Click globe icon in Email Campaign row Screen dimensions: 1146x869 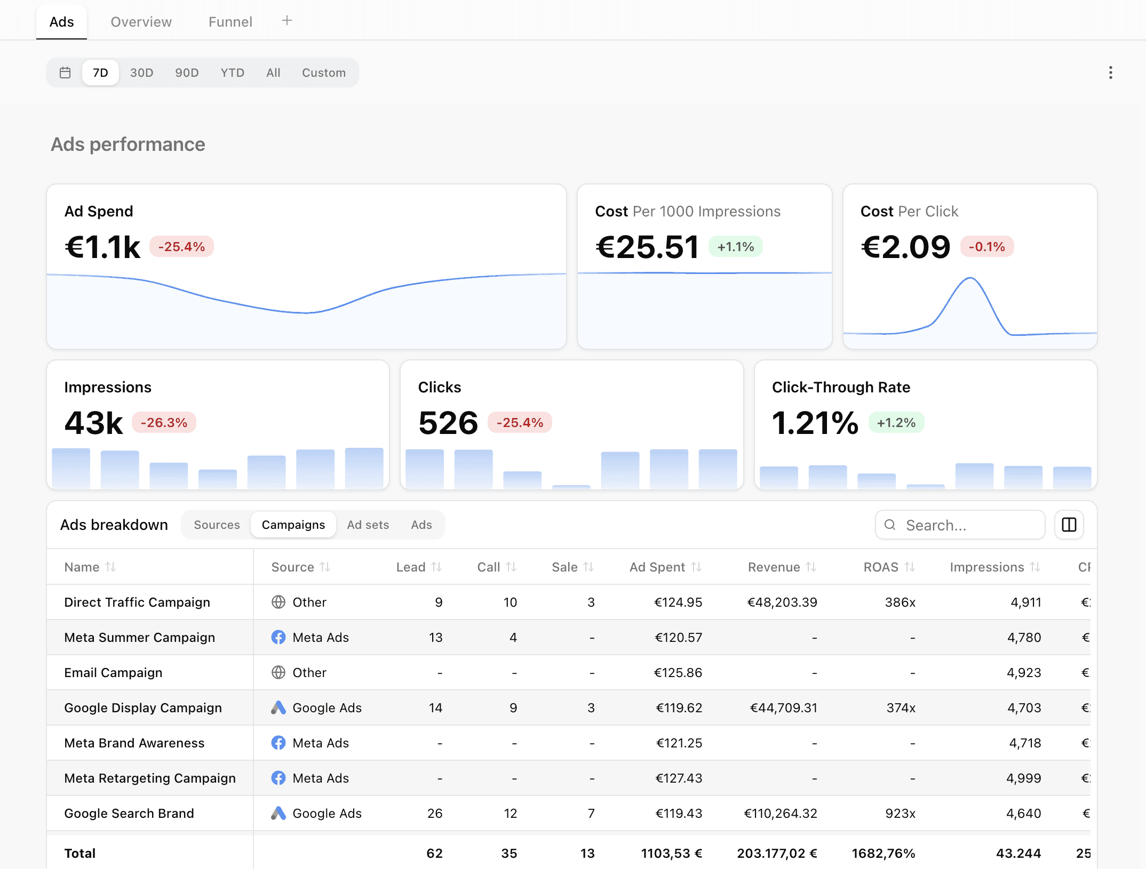278,672
